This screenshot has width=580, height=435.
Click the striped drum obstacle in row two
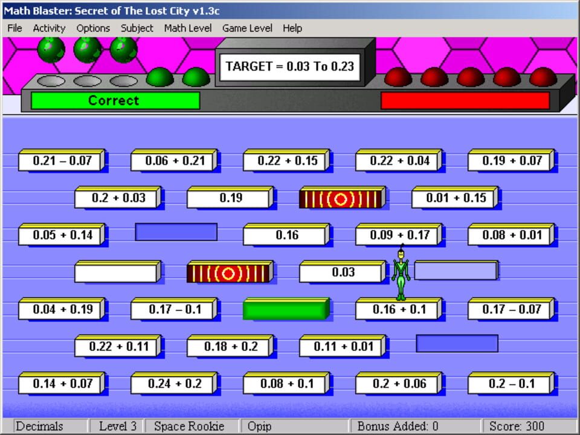click(x=341, y=198)
